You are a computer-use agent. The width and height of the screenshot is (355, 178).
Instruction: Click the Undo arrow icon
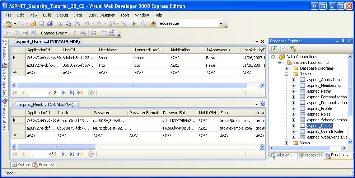point(87,24)
